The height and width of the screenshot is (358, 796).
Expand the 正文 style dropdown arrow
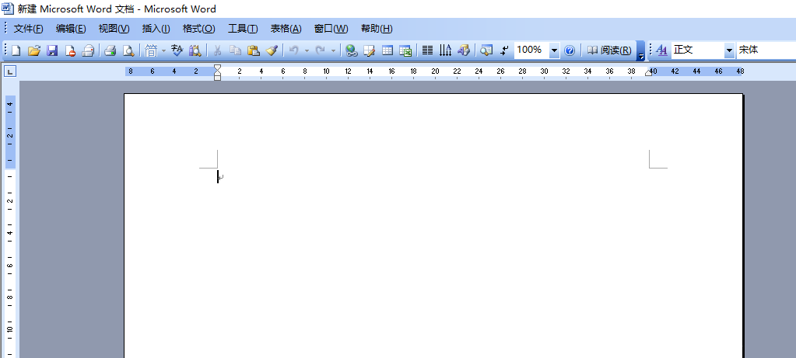pyautogui.click(x=729, y=50)
